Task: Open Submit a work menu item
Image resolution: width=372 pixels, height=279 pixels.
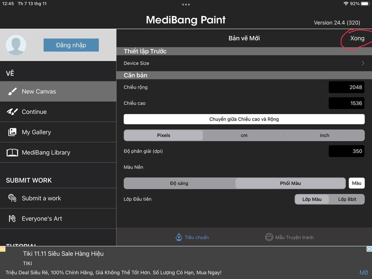Action: [x=58, y=198]
